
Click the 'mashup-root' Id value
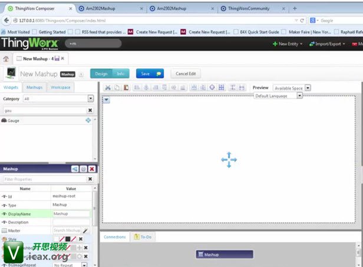[64, 196]
